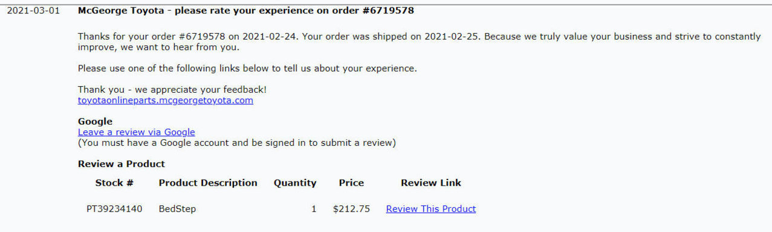
Task: Click the Quantity column header
Action: pyautogui.click(x=295, y=183)
